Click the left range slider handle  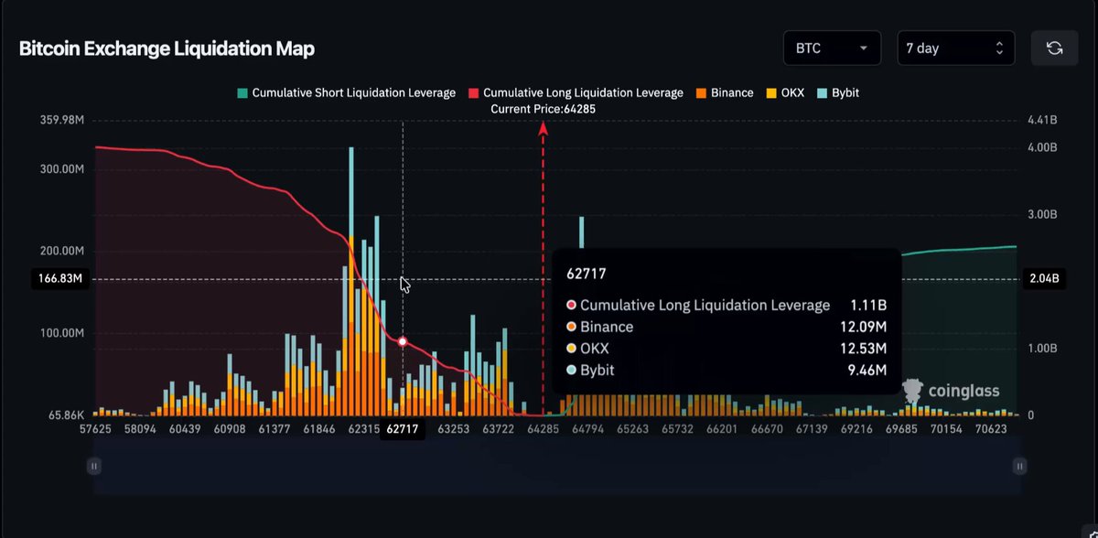pyautogui.click(x=93, y=467)
